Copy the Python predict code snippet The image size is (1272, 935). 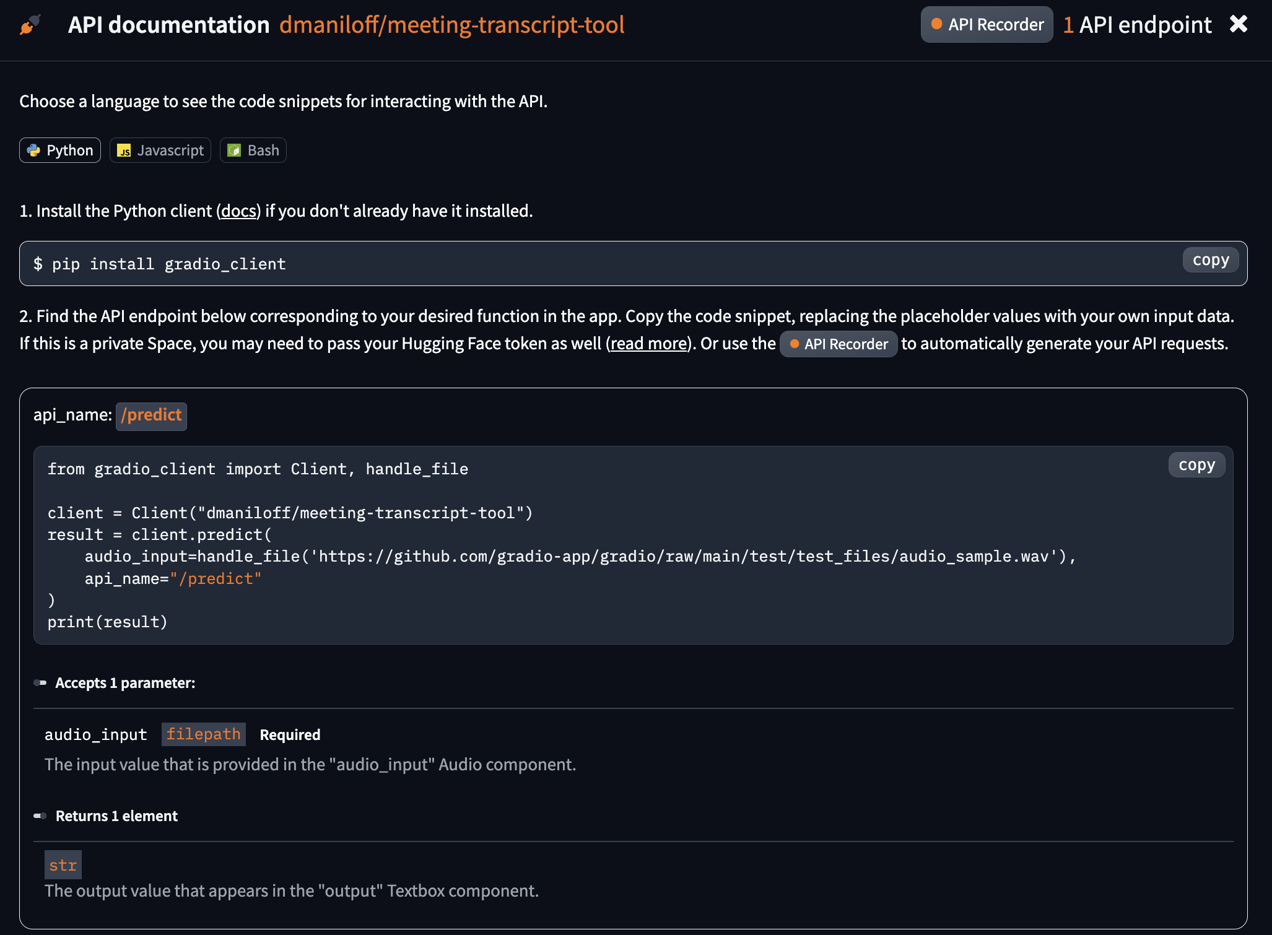click(1196, 465)
